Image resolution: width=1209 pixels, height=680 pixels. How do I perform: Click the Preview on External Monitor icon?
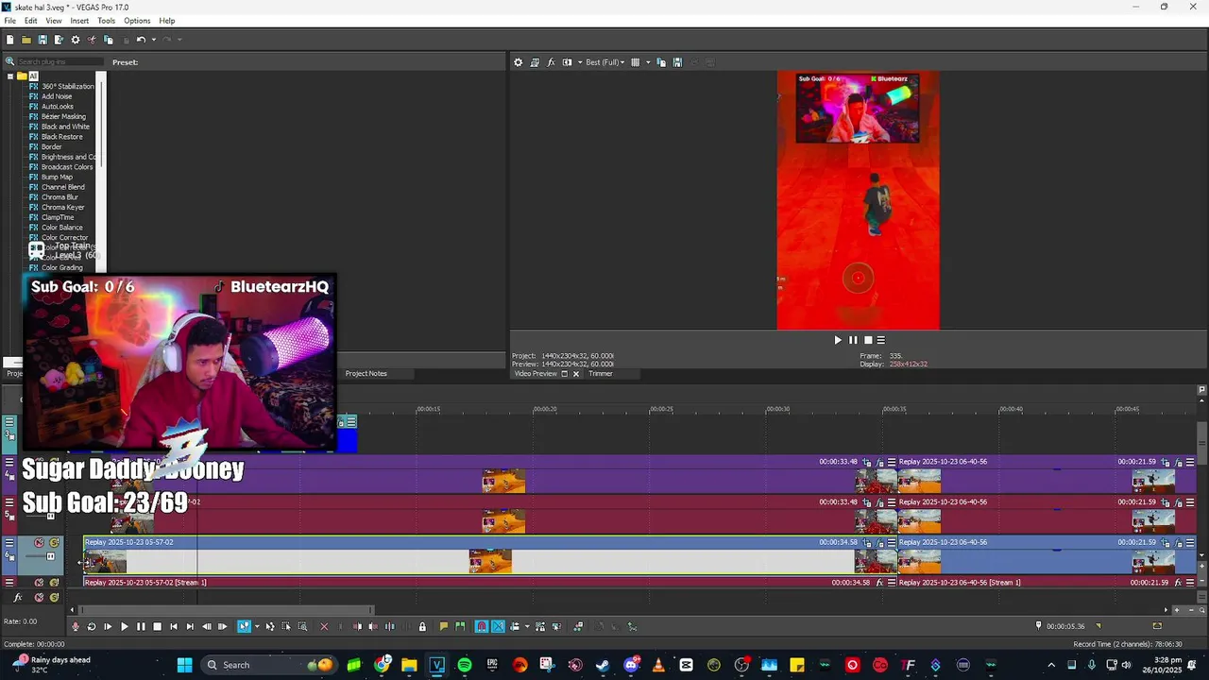tap(535, 62)
